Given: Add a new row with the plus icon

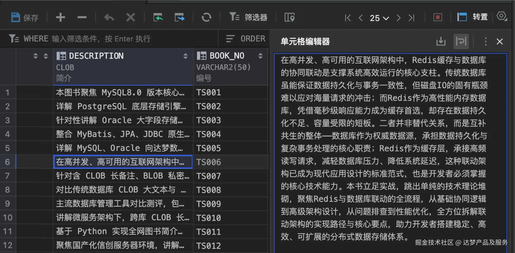Looking at the screenshot, I should click(x=60, y=17).
